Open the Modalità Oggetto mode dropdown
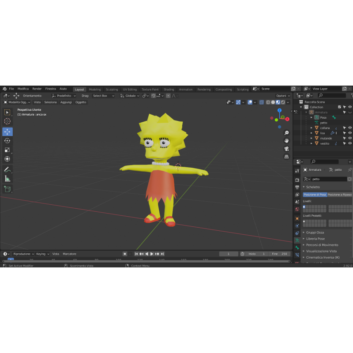 [x=17, y=102]
